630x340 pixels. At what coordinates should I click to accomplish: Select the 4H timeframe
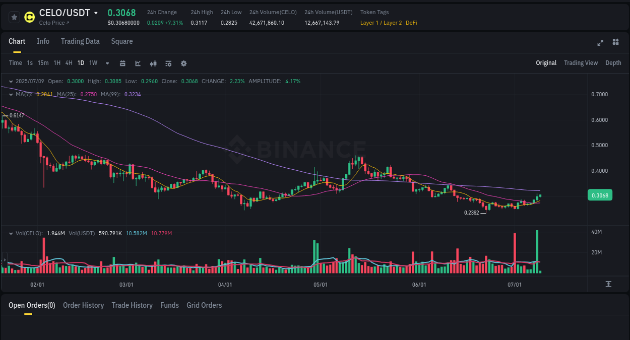coord(69,62)
